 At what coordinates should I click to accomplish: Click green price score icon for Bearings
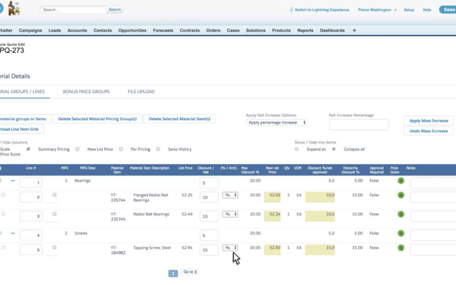coord(401,181)
